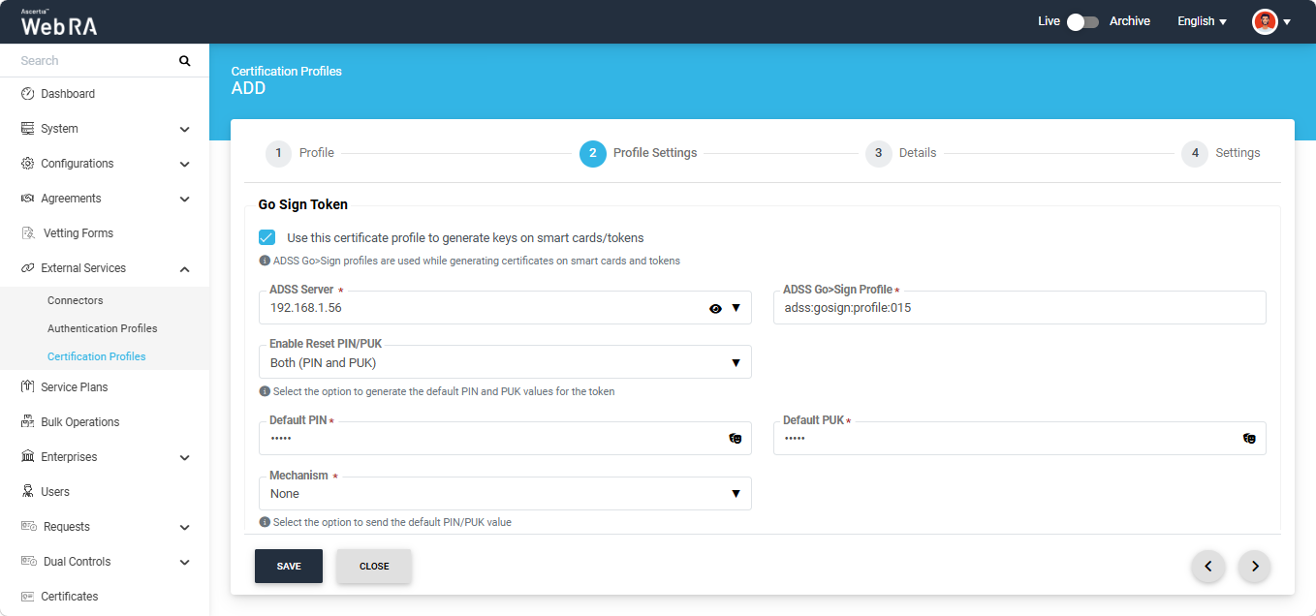Click the SAVE button
Image resolution: width=1316 pixels, height=616 pixels.
pyautogui.click(x=289, y=567)
